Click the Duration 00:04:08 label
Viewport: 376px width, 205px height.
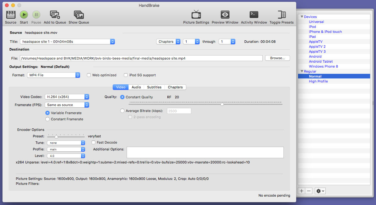260,42
